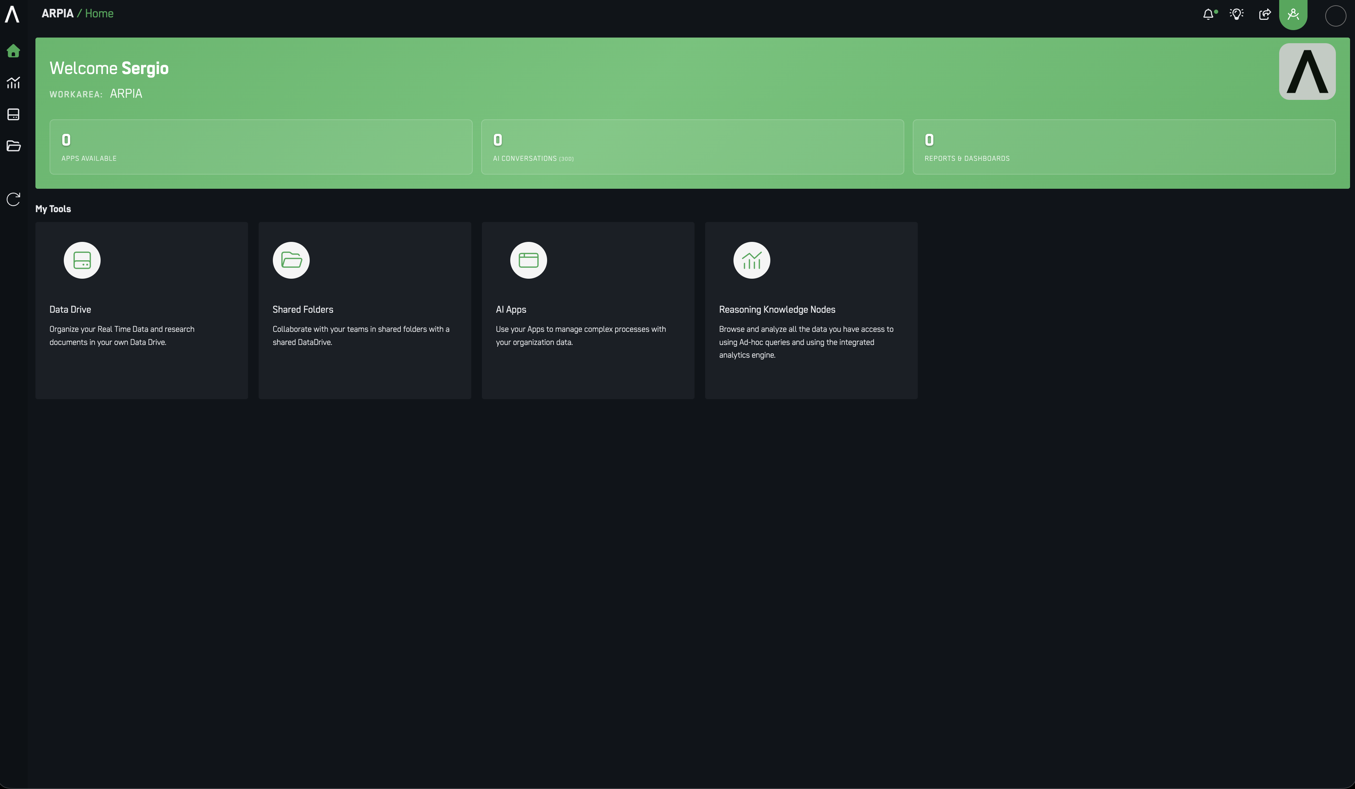Viewport: 1355px width, 789px height.
Task: Open the shared folders icon in sidebar
Action: click(x=13, y=146)
